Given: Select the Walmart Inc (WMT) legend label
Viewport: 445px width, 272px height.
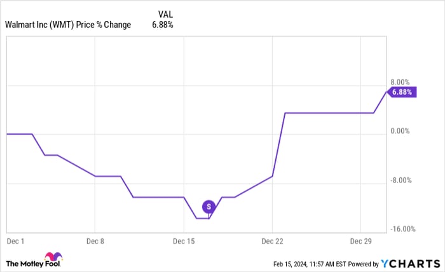Looking at the screenshot, I should click(68, 25).
